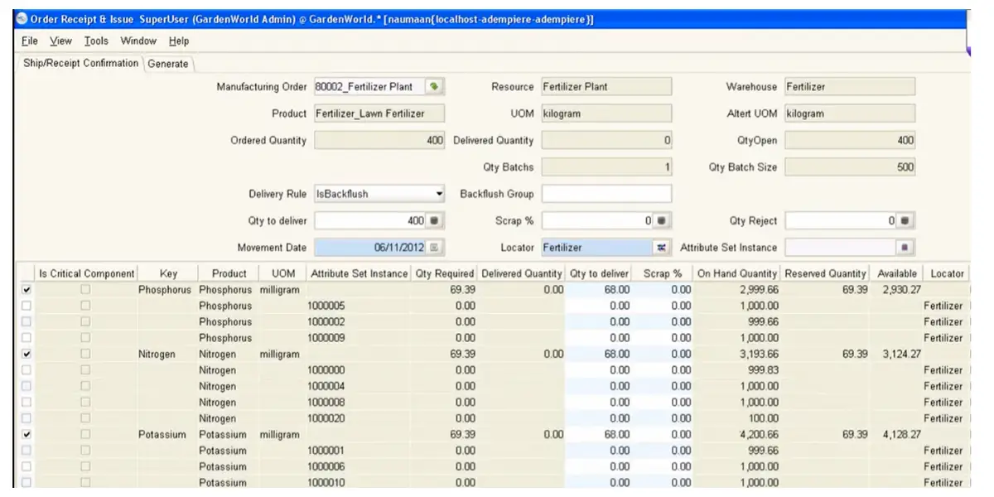The image size is (994, 497).
Task: Switch to the Generate tab
Action: point(168,64)
